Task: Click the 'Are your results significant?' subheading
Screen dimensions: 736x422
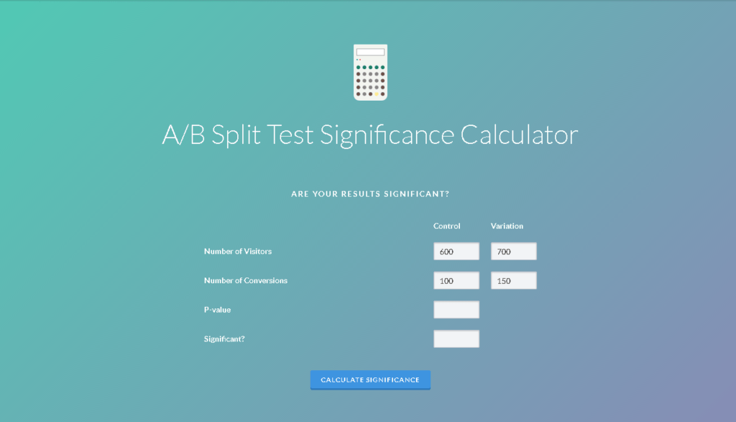Action: (370, 194)
